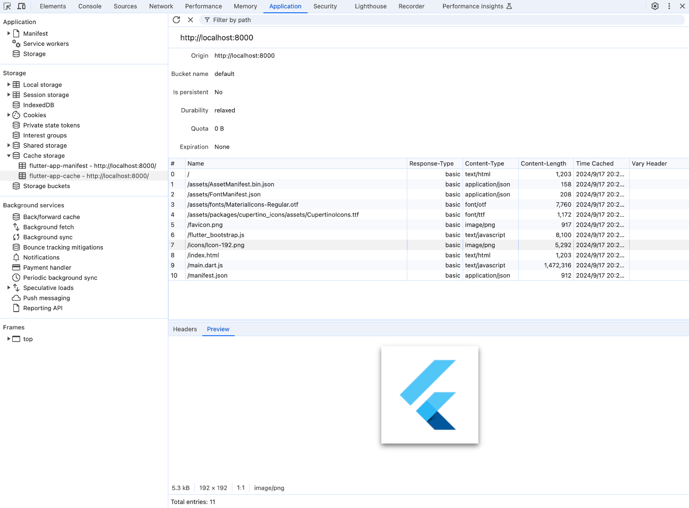Expand the top frame arrow

click(8, 339)
